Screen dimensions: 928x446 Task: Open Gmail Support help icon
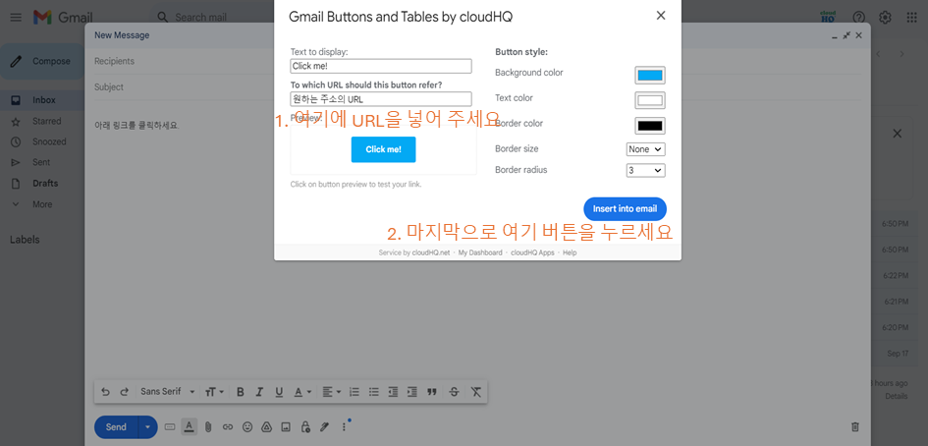(x=858, y=17)
